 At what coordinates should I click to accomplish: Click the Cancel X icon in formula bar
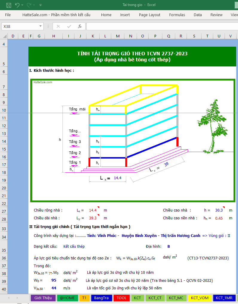coord(58,26)
